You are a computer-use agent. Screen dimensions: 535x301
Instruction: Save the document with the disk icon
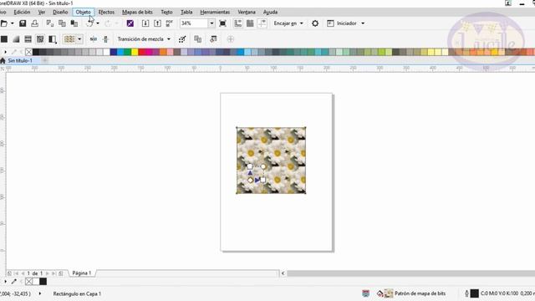tap(23, 23)
